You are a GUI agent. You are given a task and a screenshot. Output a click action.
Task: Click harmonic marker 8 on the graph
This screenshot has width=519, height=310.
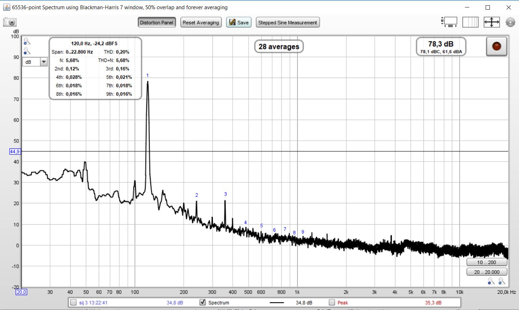(x=294, y=233)
